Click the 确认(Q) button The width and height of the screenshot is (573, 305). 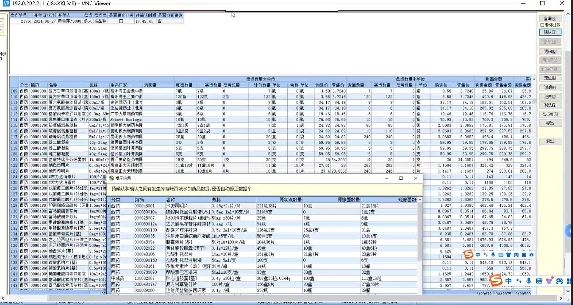(x=550, y=32)
